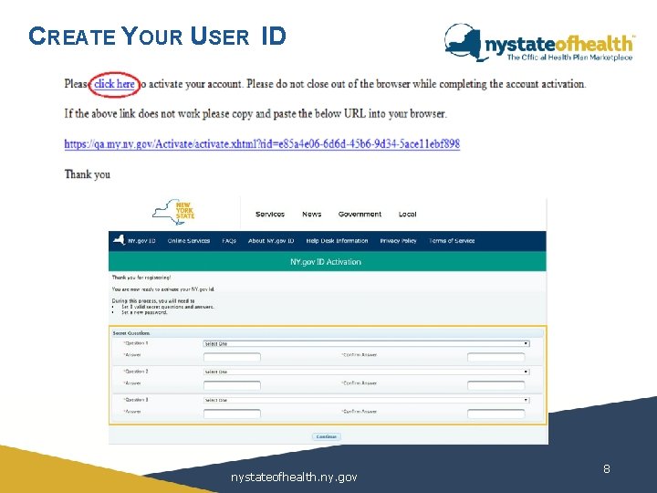Open About NY.gov ID page
Image resolution: width=657 pixels, height=493 pixels.
click(x=271, y=241)
